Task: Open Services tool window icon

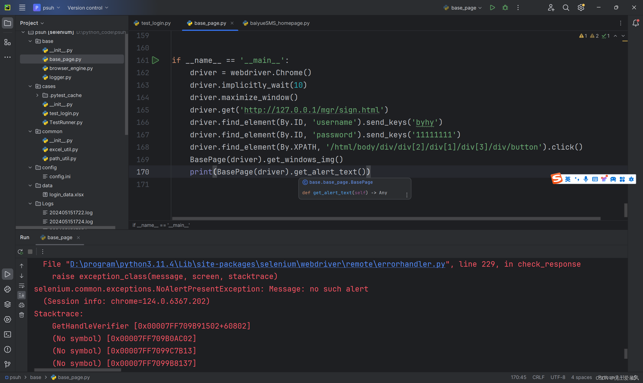Action: coord(8,319)
